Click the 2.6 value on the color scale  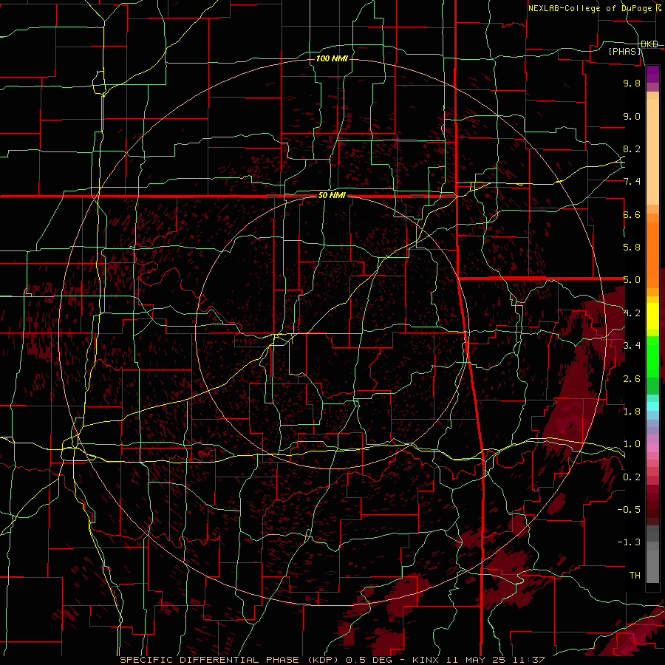click(x=632, y=378)
